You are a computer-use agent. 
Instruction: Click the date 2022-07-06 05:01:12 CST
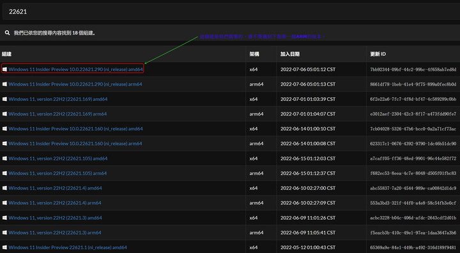(x=308, y=70)
